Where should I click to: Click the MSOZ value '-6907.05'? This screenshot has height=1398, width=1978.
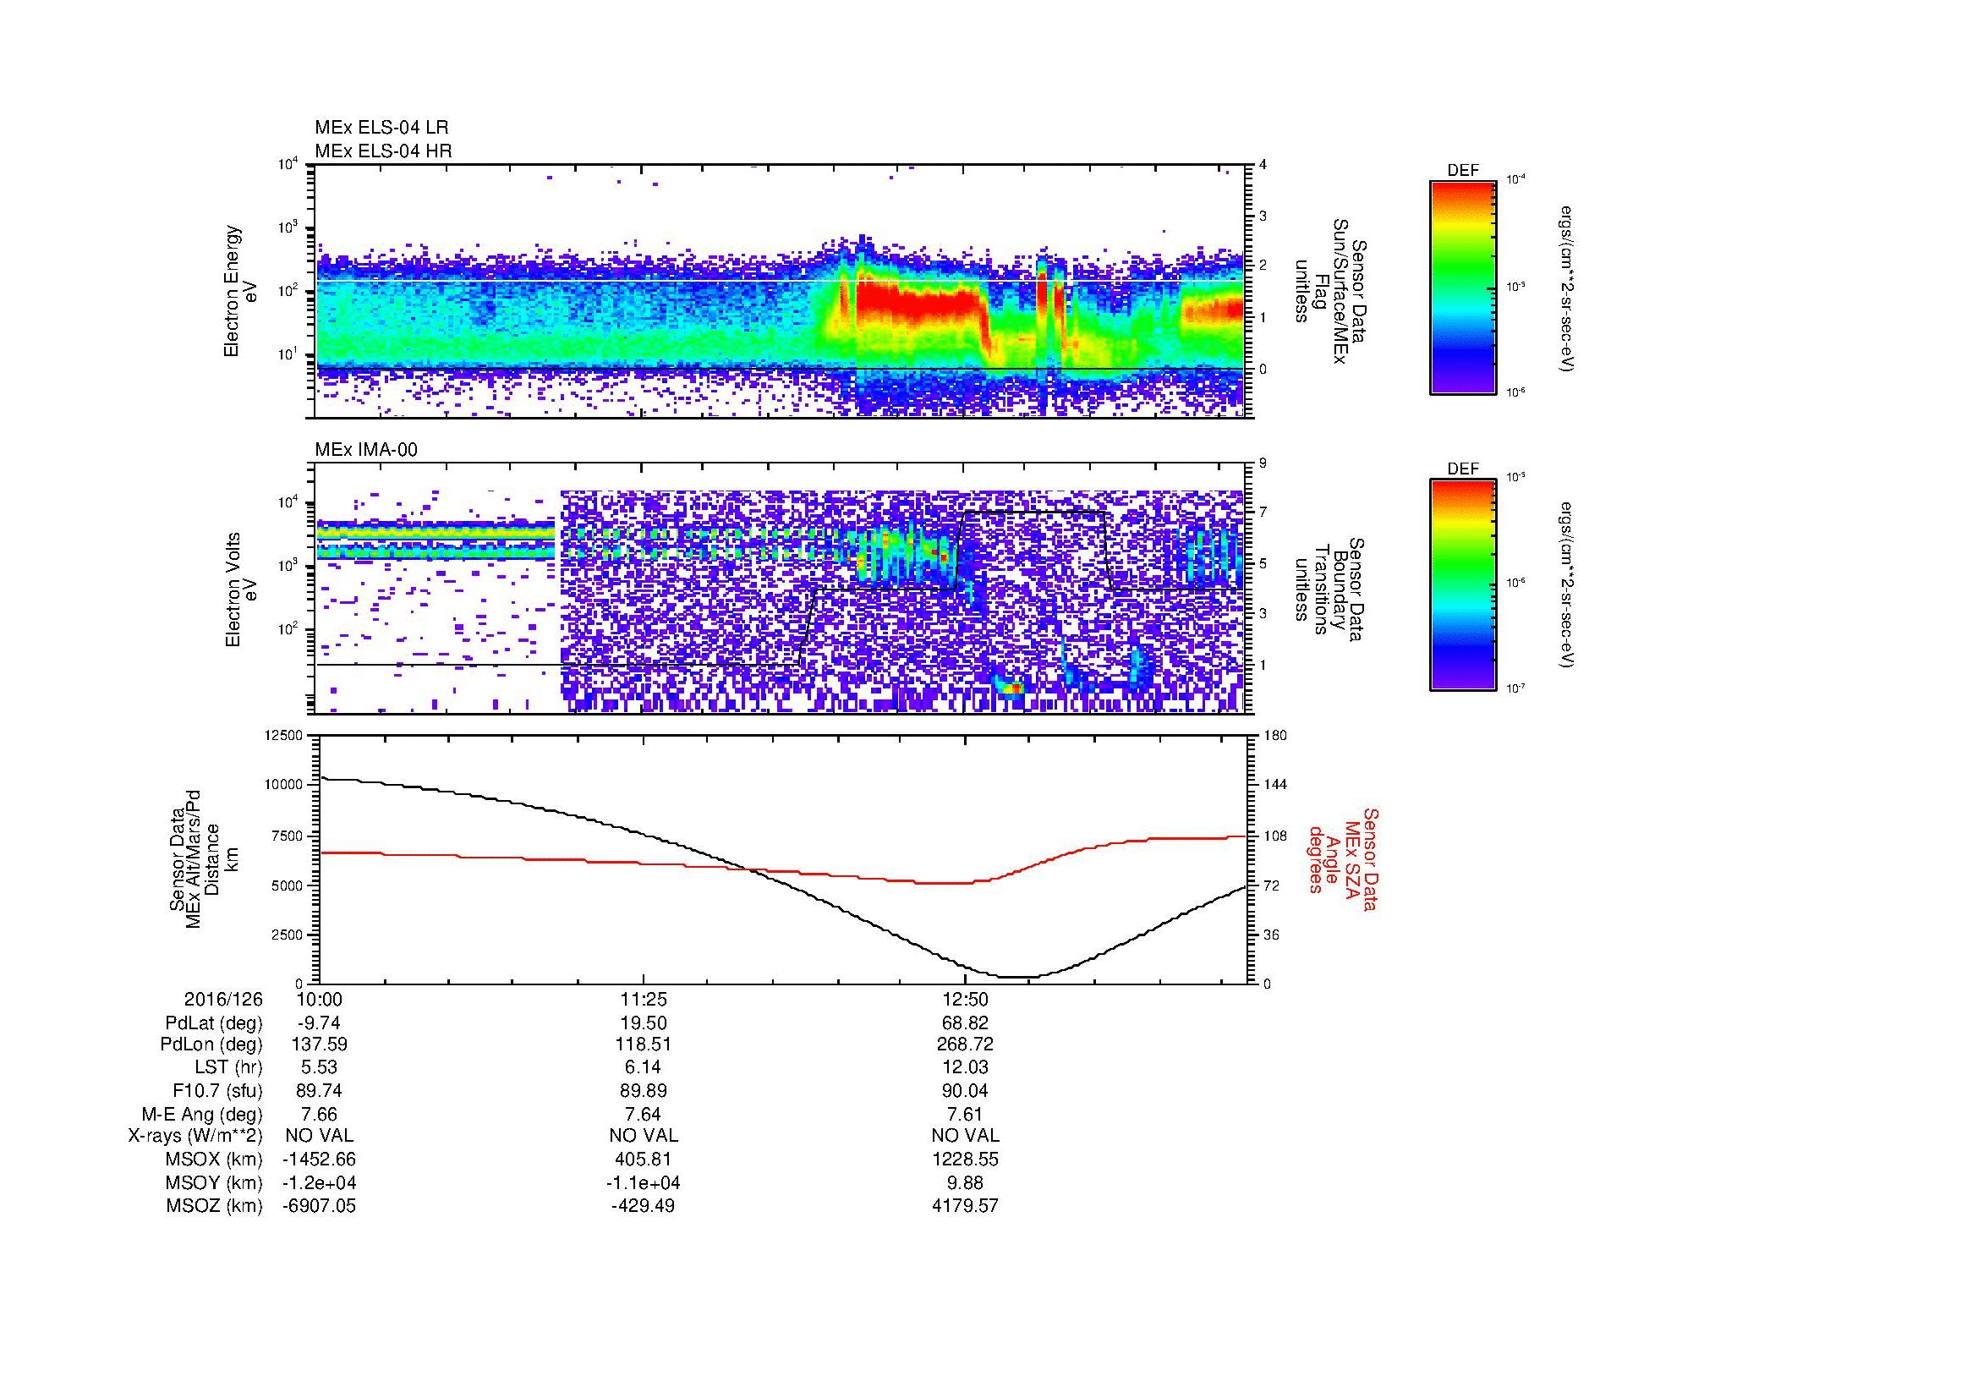pos(319,1206)
